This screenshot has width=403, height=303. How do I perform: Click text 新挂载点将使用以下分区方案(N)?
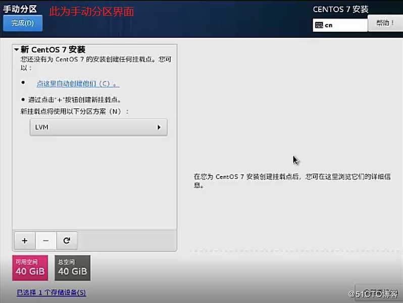coord(75,111)
